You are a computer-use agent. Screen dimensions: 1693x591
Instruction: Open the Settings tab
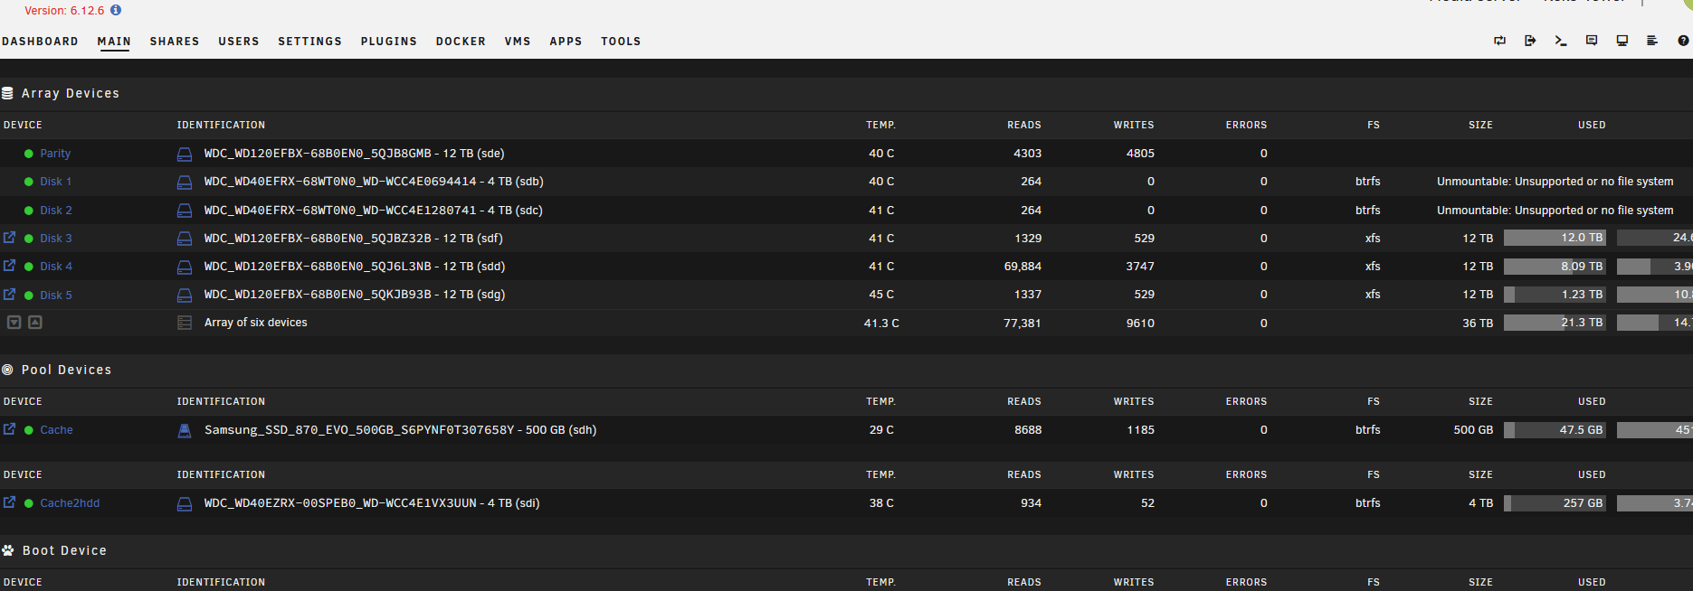pyautogui.click(x=310, y=42)
